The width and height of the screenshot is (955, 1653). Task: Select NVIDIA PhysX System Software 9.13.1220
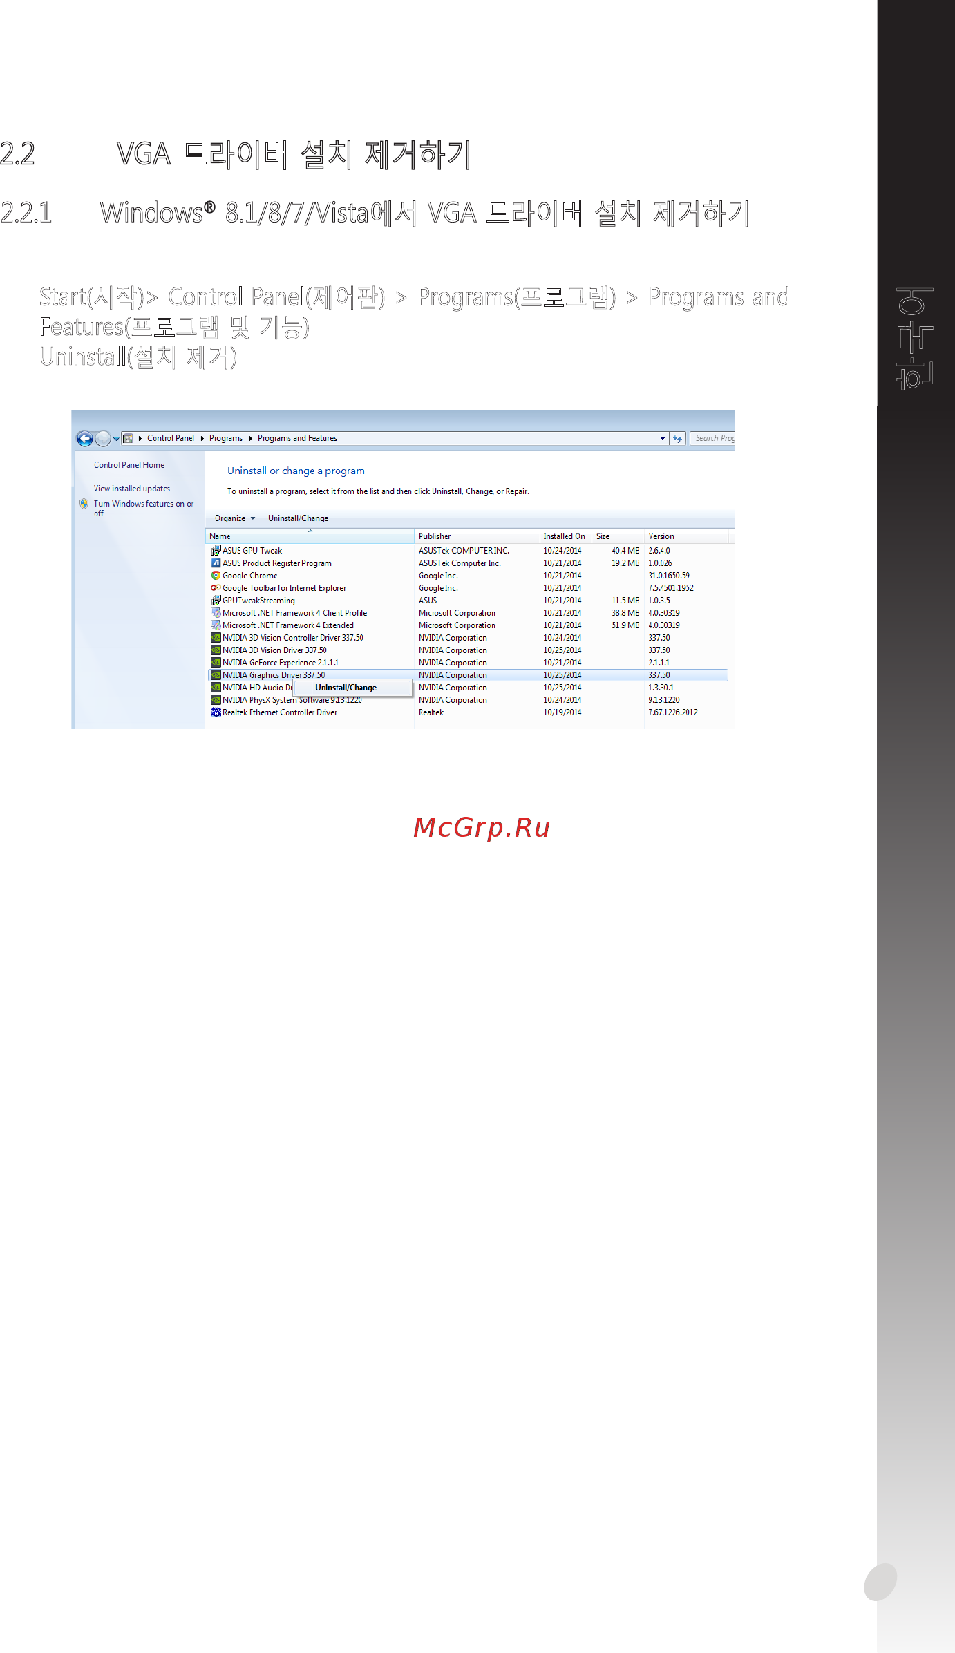[x=468, y=700]
